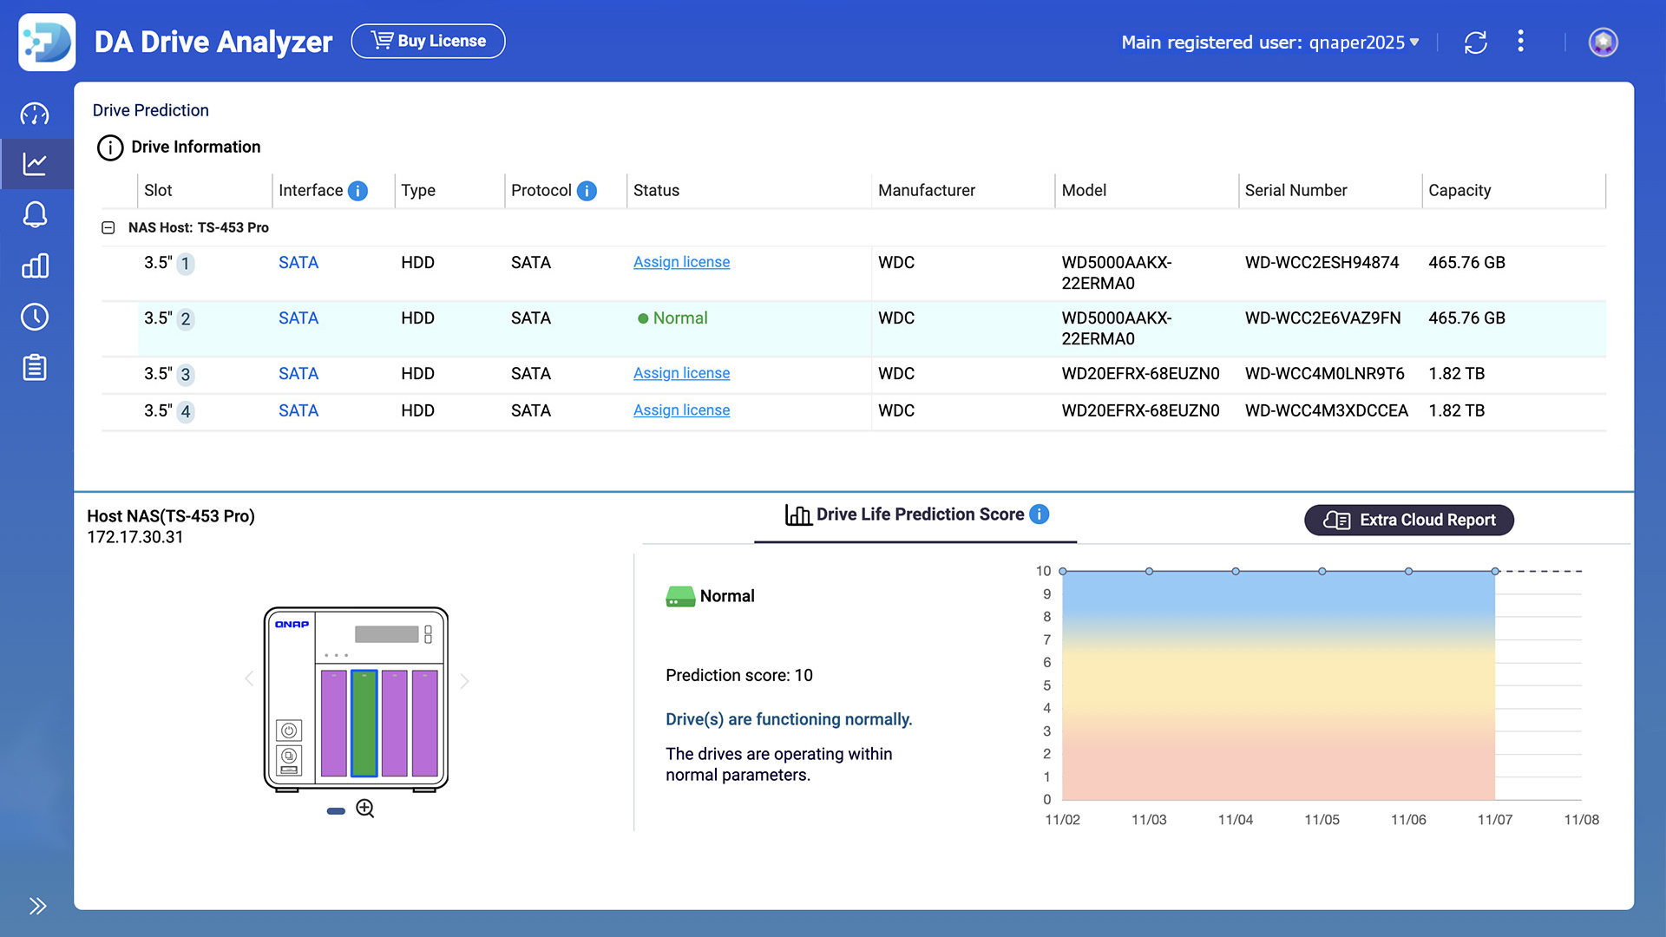
Task: Assign license to the drive in slot 1
Action: (681, 262)
